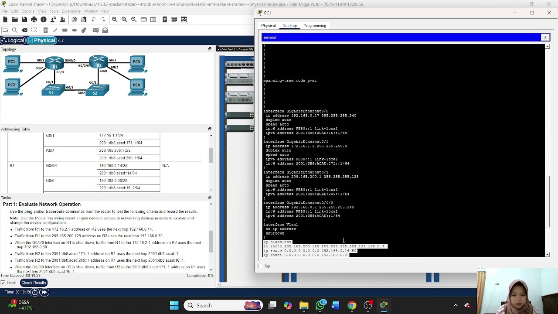Zoom out of the workspace
Screen dimensions: 558x314
click(134, 20)
